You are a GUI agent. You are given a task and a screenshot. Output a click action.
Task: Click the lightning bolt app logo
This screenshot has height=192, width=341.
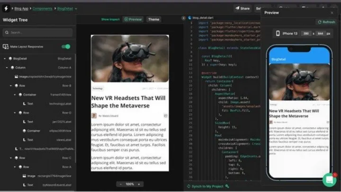(x=6, y=8)
